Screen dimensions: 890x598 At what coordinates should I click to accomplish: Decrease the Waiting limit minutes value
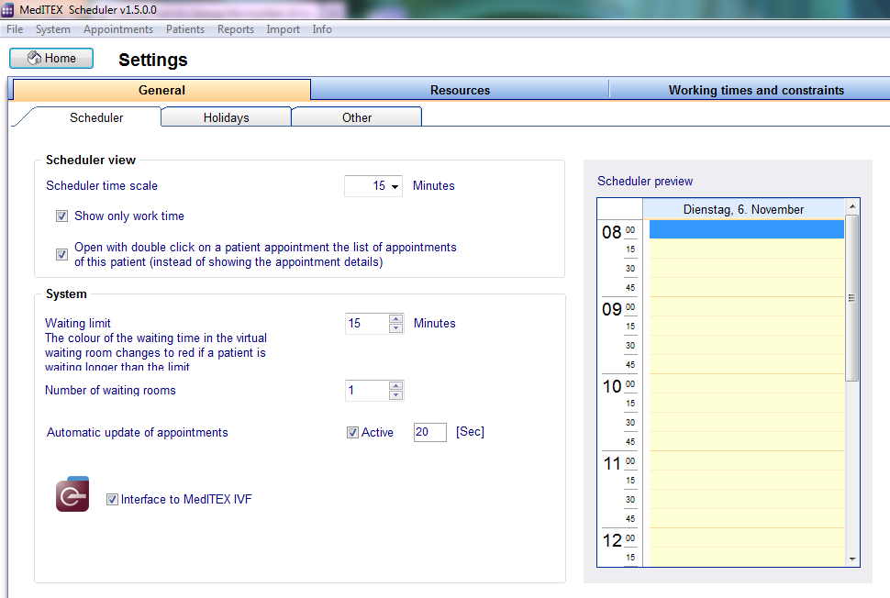tap(396, 328)
